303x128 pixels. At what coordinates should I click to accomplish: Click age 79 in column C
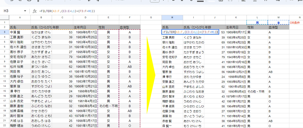[x=70, y=57]
